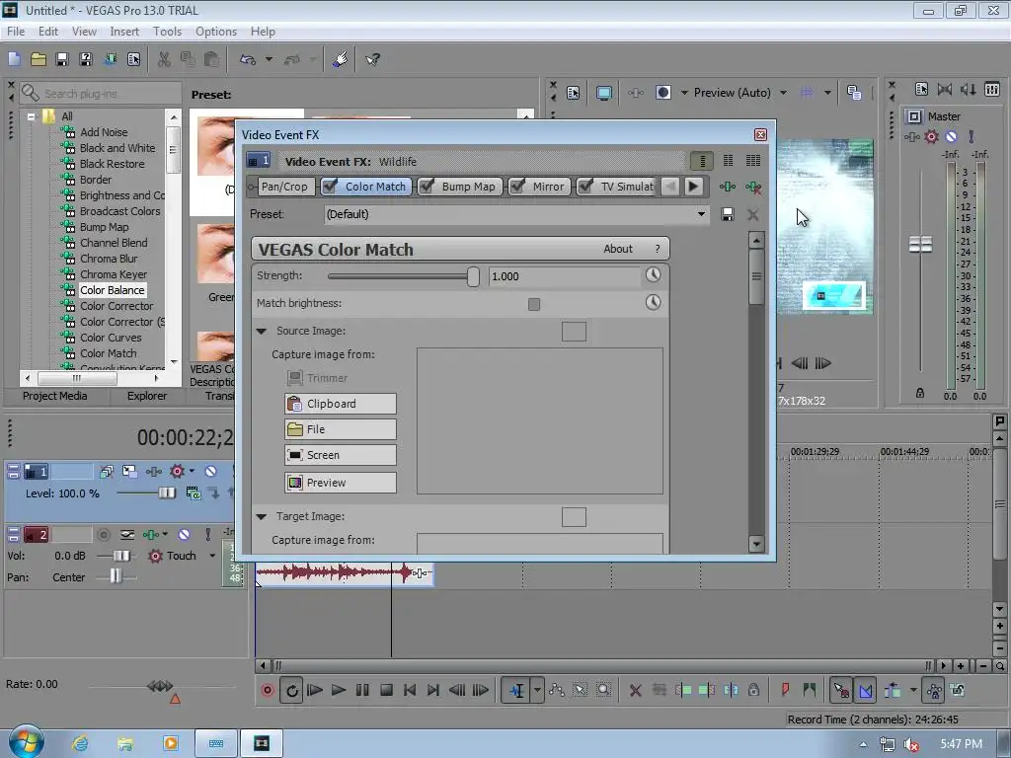Collapse the Target Image section
1011x758 pixels.
pyautogui.click(x=261, y=516)
